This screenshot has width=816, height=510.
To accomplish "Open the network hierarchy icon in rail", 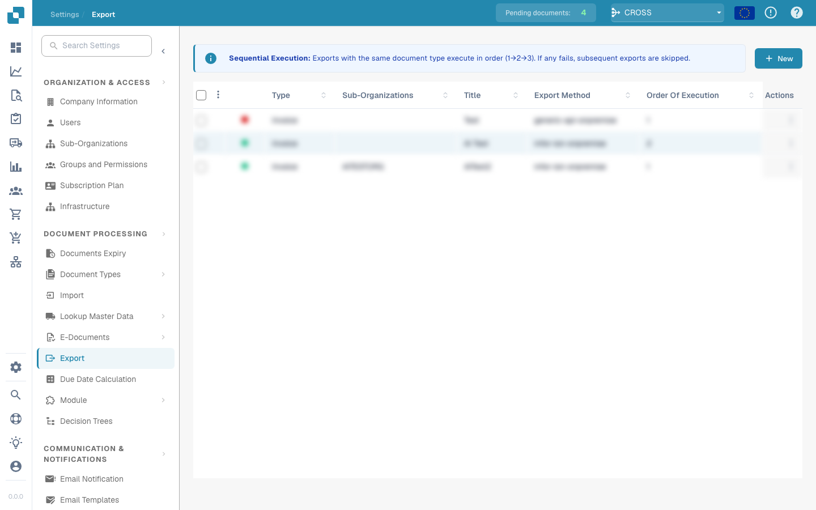I will coord(16,262).
